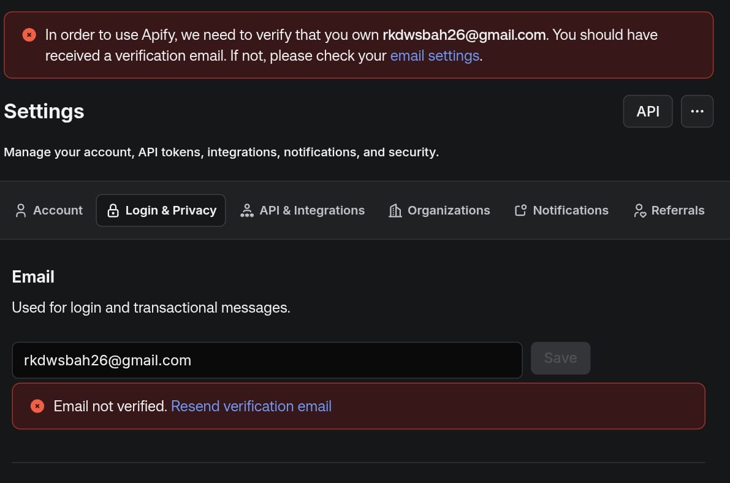Click the building icon on Organizations
730x483 pixels.
tap(395, 210)
